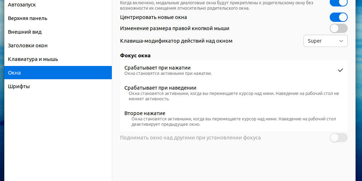This screenshot has width=362, height=181.
Task: Disable the Центрировать новые окна switch
Action: point(338,17)
